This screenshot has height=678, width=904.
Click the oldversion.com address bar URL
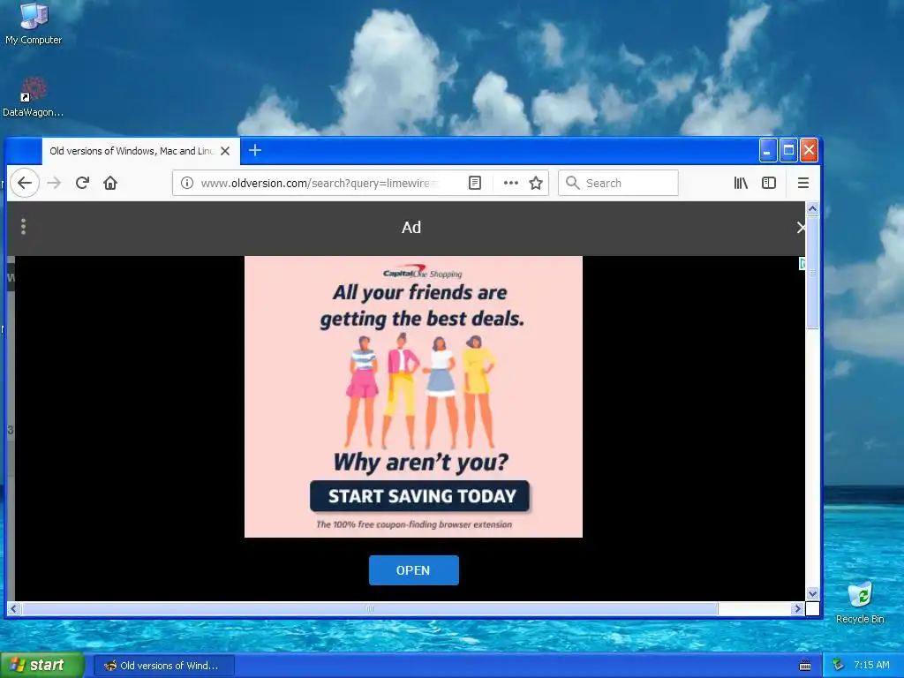tap(320, 183)
